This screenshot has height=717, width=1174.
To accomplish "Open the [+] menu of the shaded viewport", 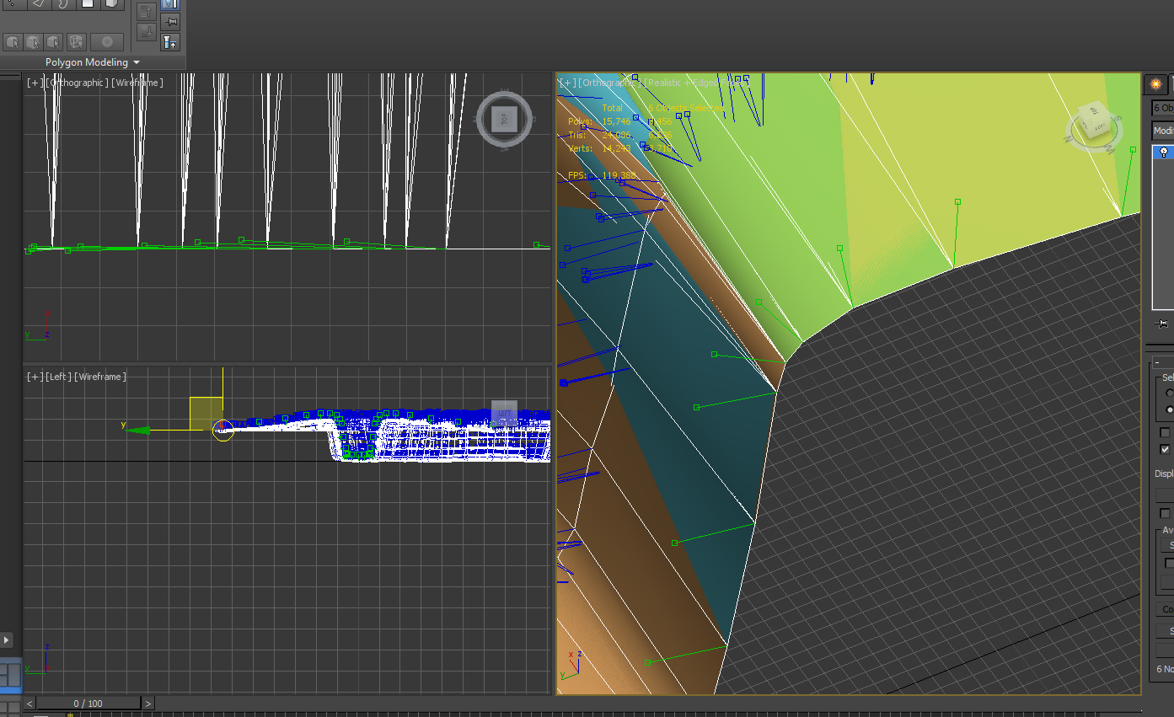I will pos(567,83).
